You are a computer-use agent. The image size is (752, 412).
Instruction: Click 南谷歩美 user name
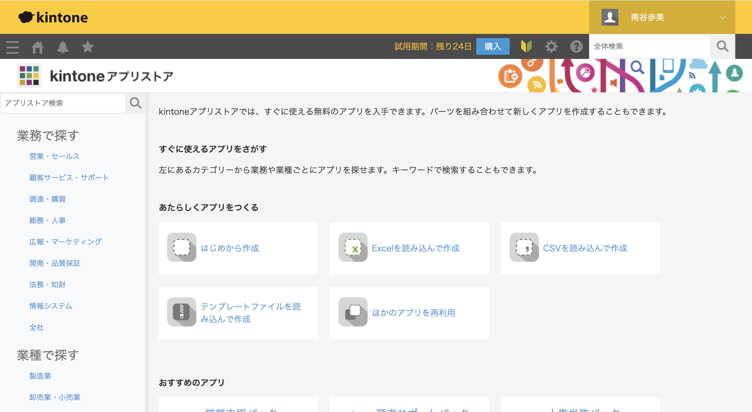pyautogui.click(x=648, y=17)
